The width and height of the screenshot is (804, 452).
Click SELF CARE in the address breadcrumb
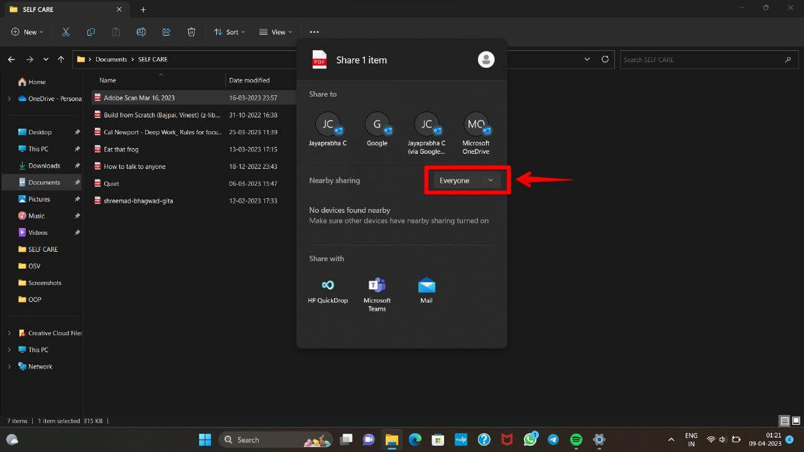[153, 59]
